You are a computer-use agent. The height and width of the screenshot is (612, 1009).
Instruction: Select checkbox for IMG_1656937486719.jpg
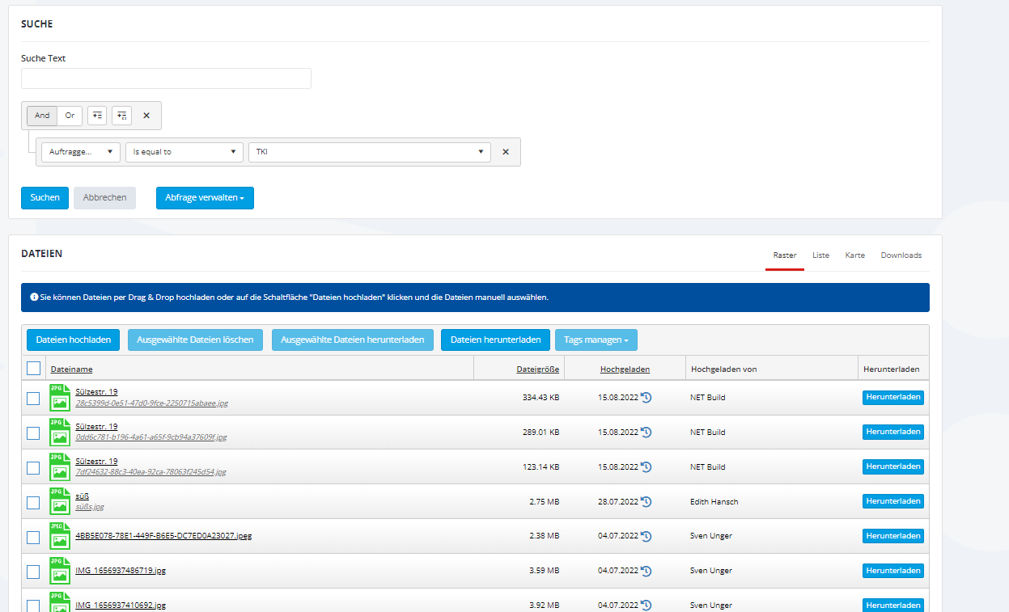point(33,572)
